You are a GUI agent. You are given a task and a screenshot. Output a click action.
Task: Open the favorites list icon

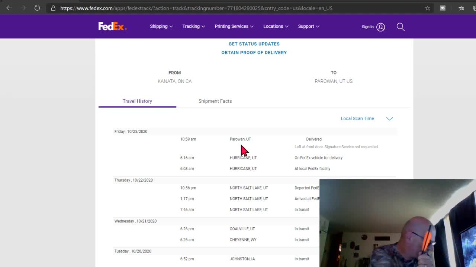[x=461, y=8]
